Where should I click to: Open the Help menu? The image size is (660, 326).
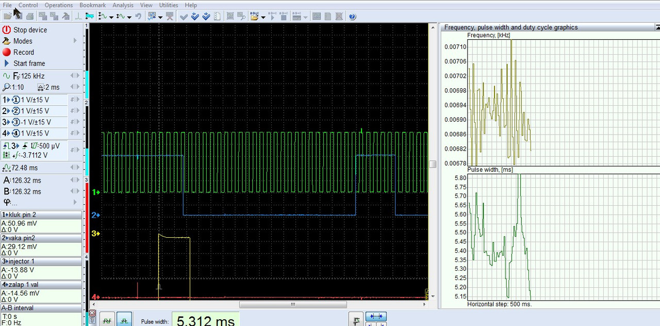pyautogui.click(x=191, y=5)
